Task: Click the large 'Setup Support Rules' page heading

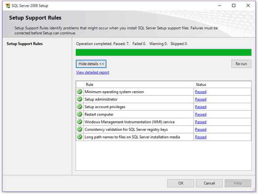Action: 35,18
